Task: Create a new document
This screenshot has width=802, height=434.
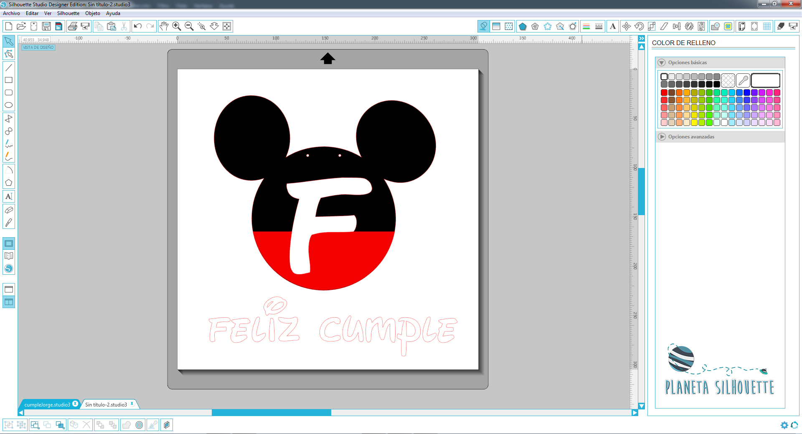Action: [8, 26]
